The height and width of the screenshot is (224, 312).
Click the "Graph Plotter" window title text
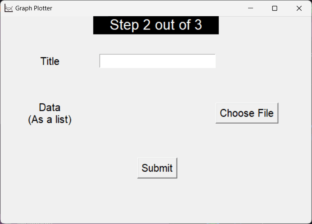point(34,8)
